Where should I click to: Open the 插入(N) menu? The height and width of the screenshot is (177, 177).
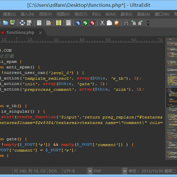(x=27, y=14)
